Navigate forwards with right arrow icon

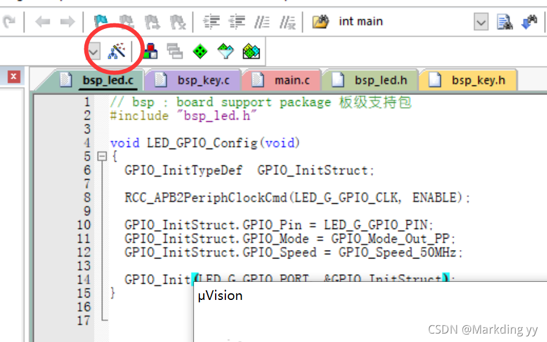[x=67, y=22]
